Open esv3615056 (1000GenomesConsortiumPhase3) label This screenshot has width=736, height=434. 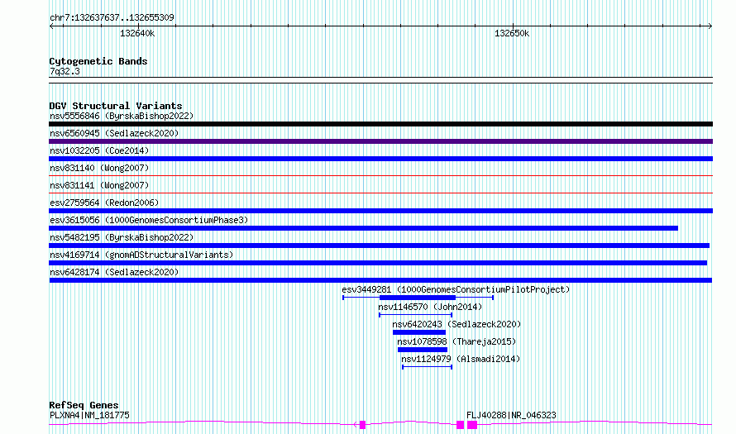point(149,220)
